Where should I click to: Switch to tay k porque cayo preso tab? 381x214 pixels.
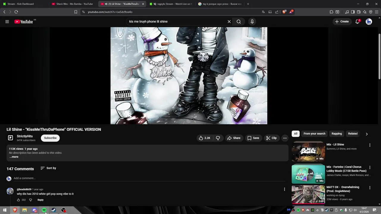tap(220, 4)
